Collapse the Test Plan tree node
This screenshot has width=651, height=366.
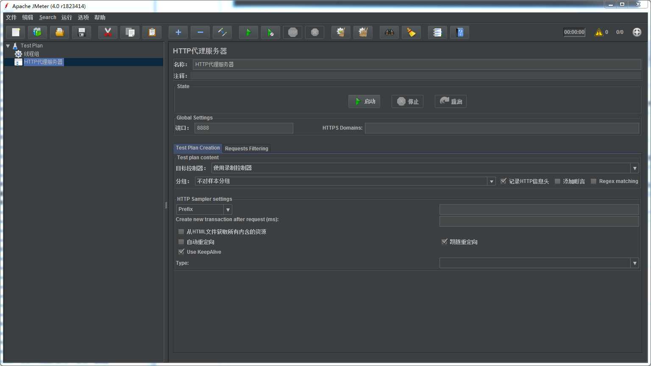pyautogui.click(x=8, y=46)
